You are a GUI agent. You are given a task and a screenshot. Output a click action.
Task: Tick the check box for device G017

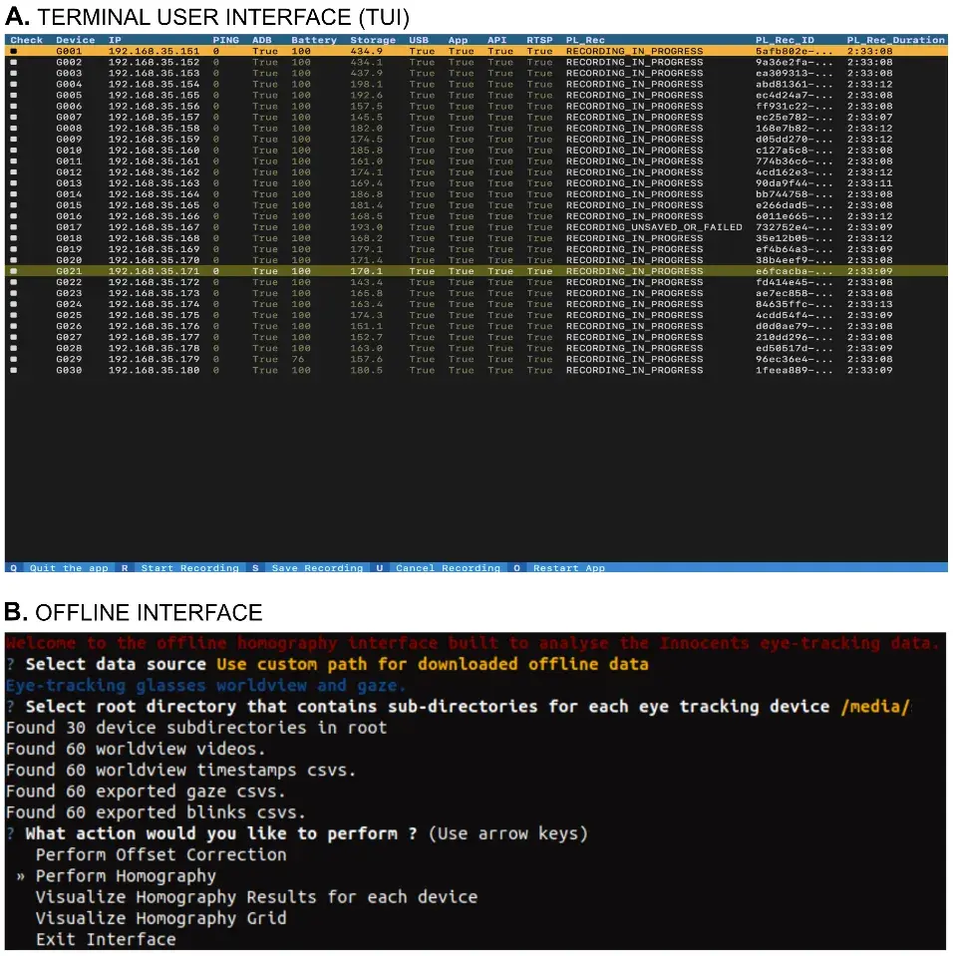point(13,227)
